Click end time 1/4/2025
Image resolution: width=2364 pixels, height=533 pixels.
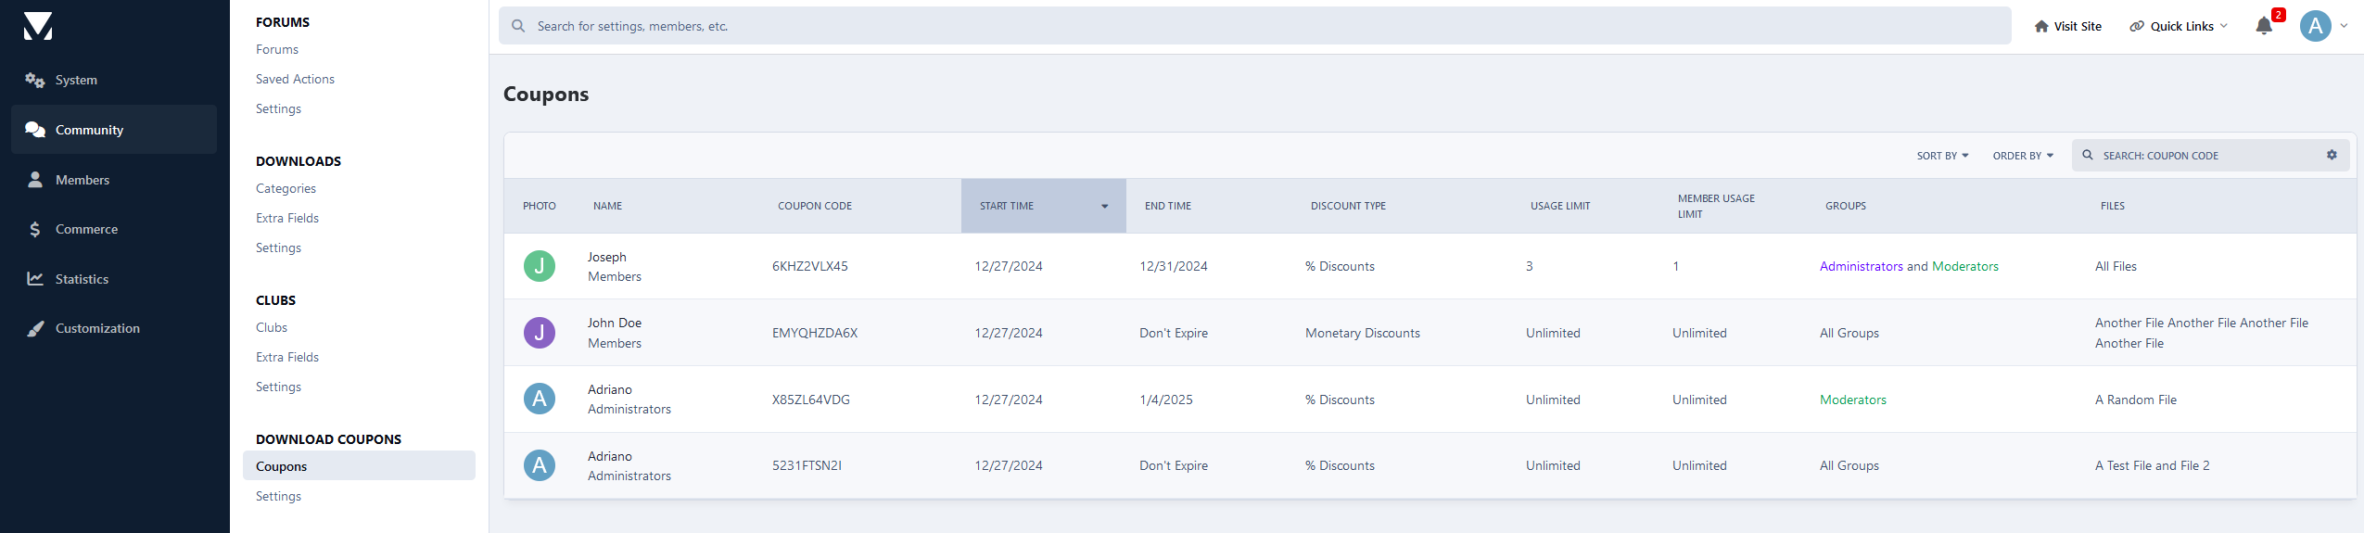point(1165,400)
